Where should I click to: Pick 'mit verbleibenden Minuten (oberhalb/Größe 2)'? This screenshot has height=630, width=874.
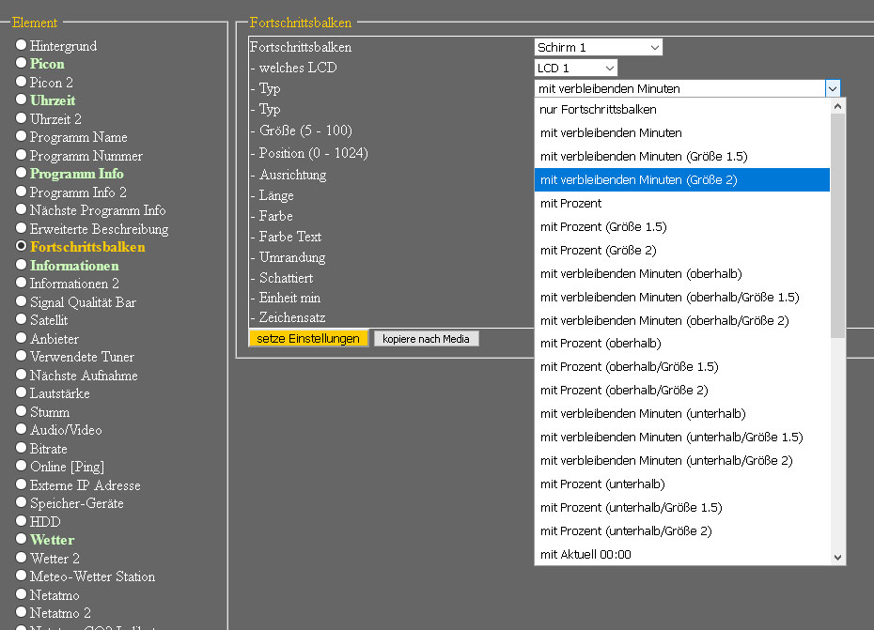click(682, 320)
